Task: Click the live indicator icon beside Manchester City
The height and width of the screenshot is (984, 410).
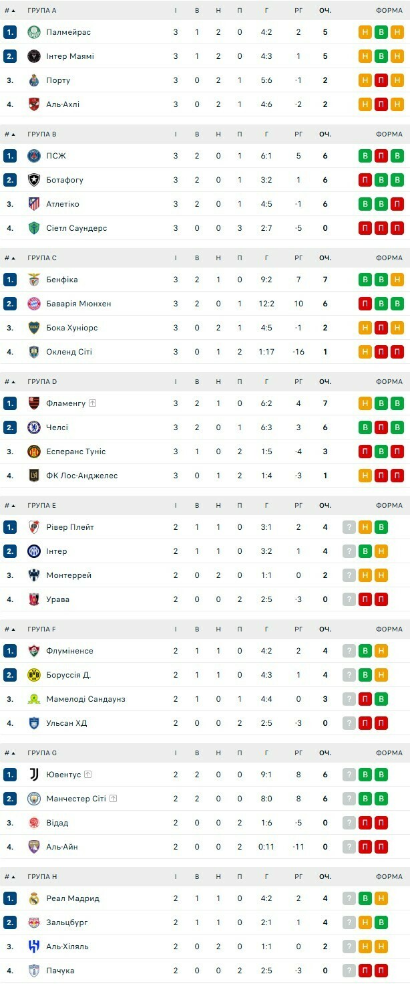Action: [x=113, y=799]
